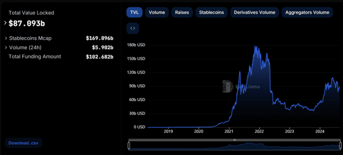Enable the Stablecoins chart overlay
The image size is (343, 155).
pyautogui.click(x=211, y=12)
